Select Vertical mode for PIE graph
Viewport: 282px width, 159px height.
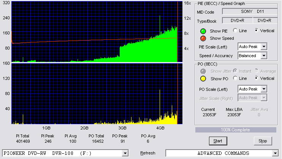(256, 30)
